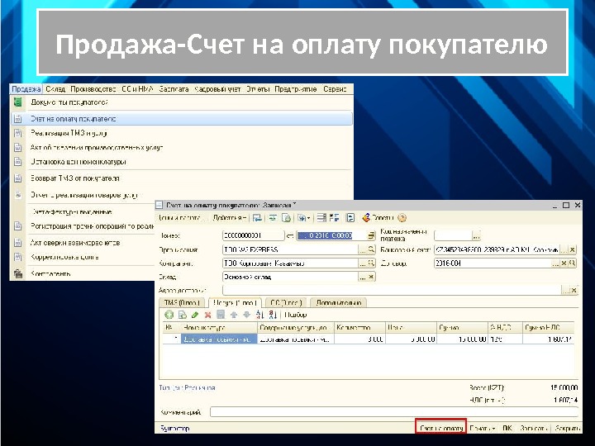Click the icon next to Возврат ТМЗ от покупателя

click(18, 178)
